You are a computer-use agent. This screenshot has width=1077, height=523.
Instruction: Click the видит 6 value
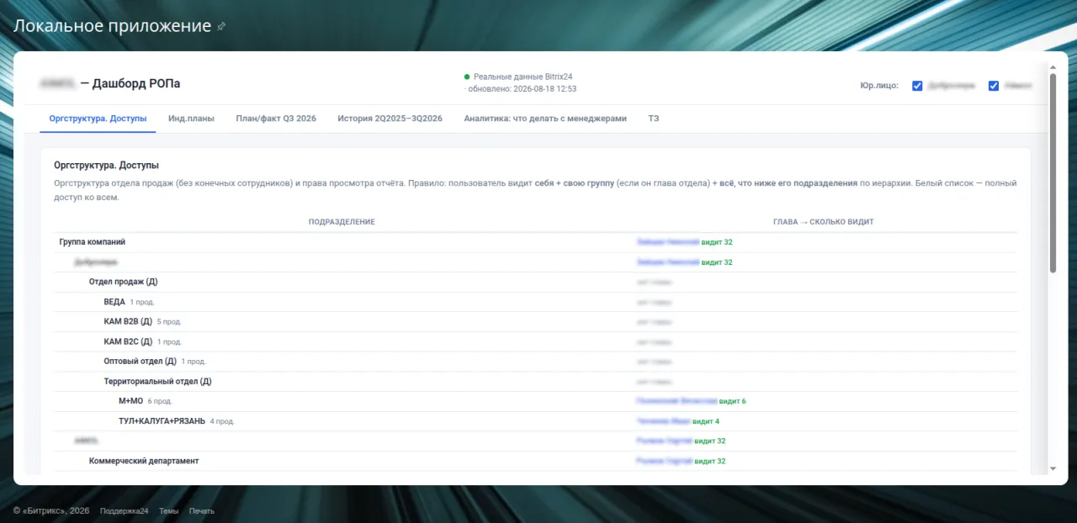732,401
